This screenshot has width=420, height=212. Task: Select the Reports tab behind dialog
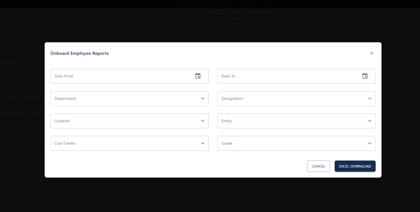(236, 16)
